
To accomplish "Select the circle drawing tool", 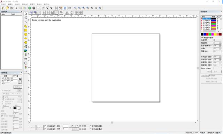I will pyautogui.click(x=26, y=34).
